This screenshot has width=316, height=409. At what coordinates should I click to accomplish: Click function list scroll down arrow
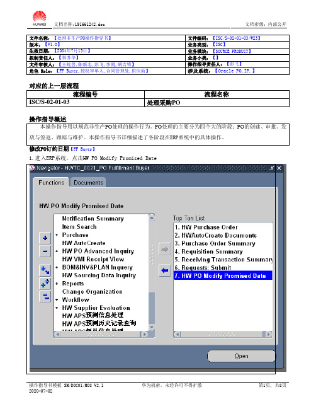click(x=152, y=327)
